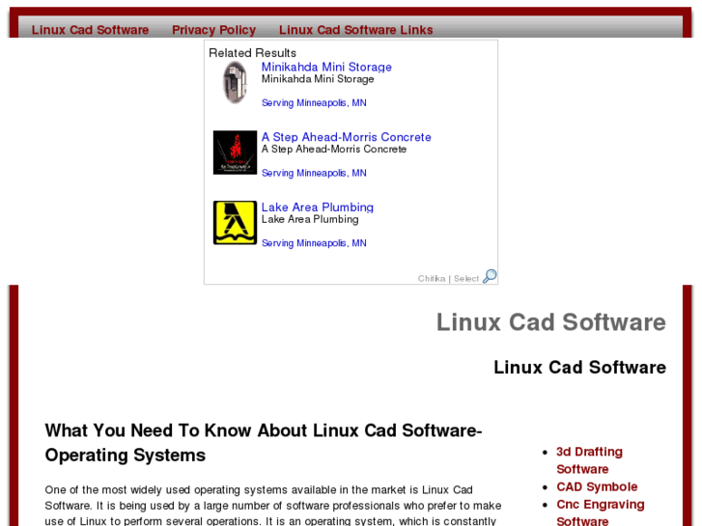
Task: Click Lake Area Plumbing description text
Action: [310, 219]
